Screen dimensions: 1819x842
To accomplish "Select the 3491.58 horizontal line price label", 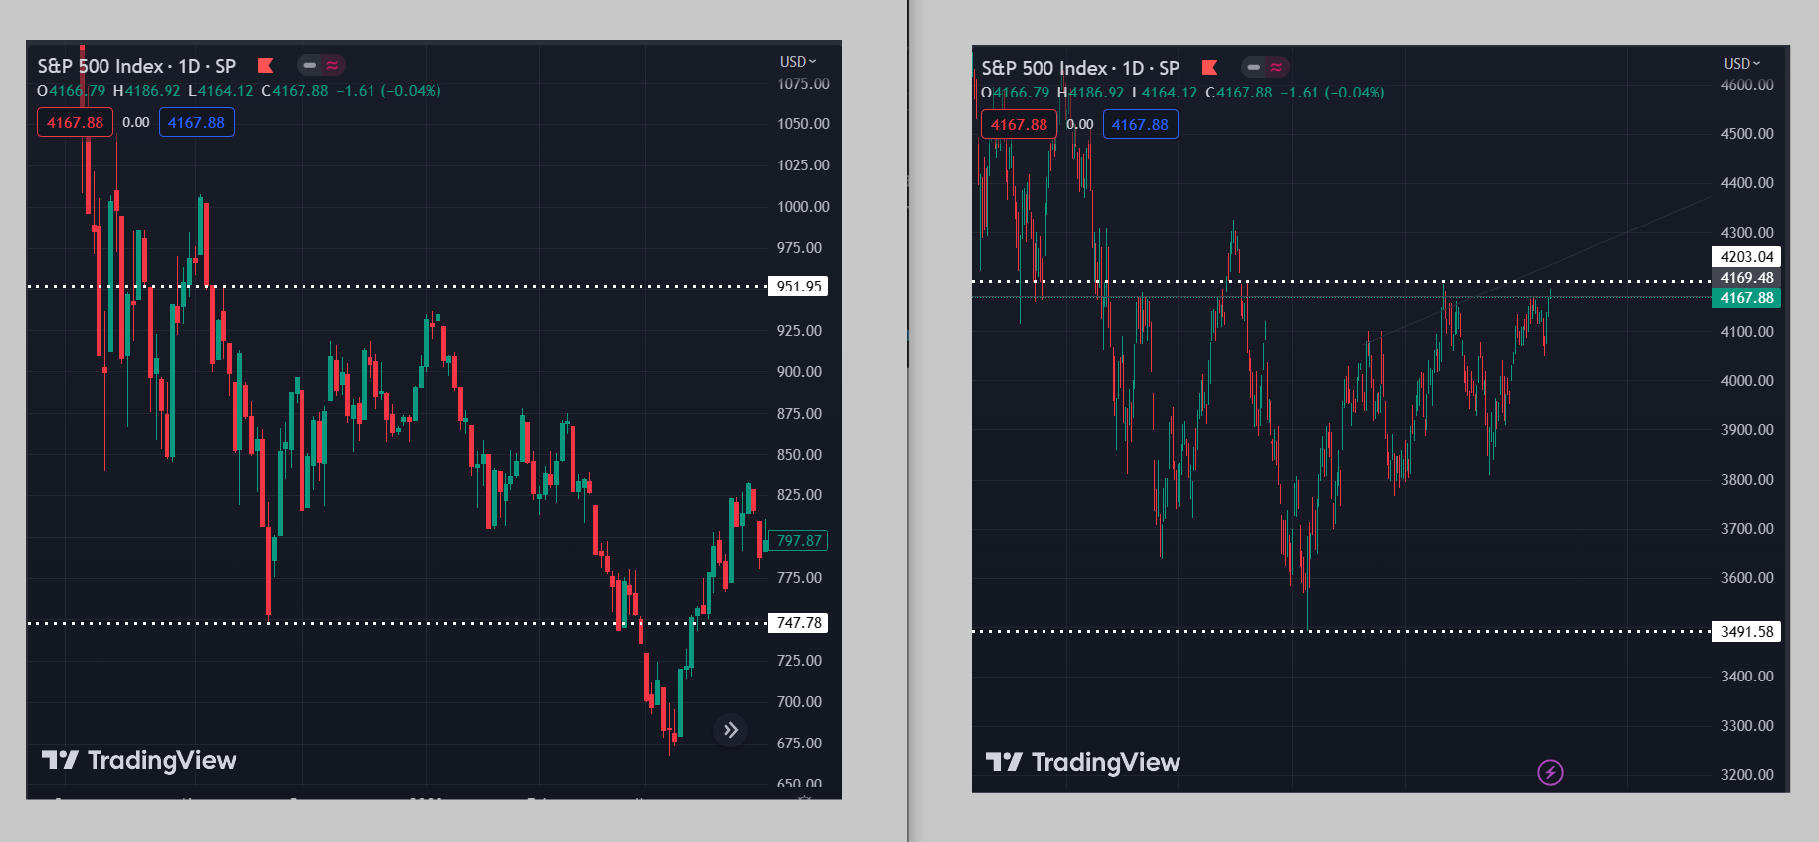I will click(1746, 632).
